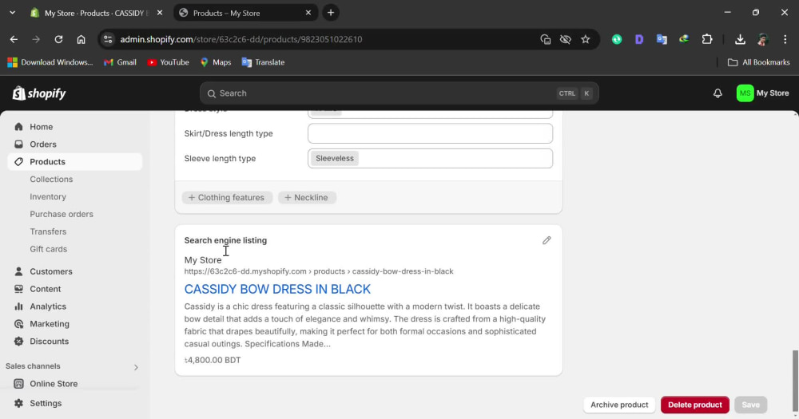
Task: Click the address bar URL
Action: pyautogui.click(x=241, y=39)
